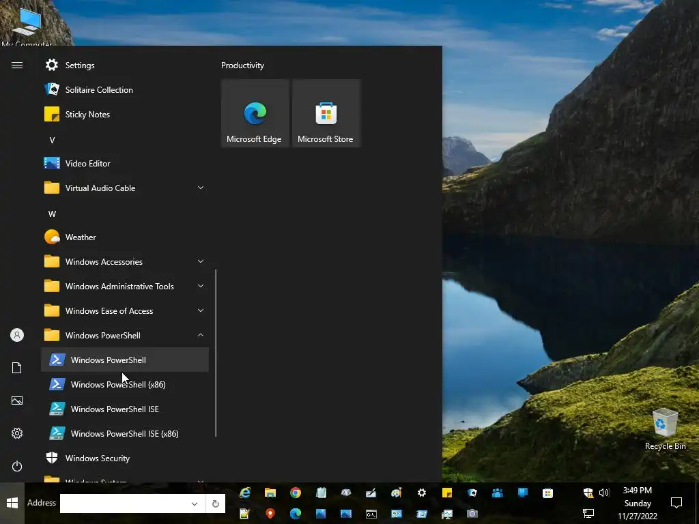699x524 pixels.
Task: Expand the Windows Administrative Tools folder
Action: [x=201, y=286]
